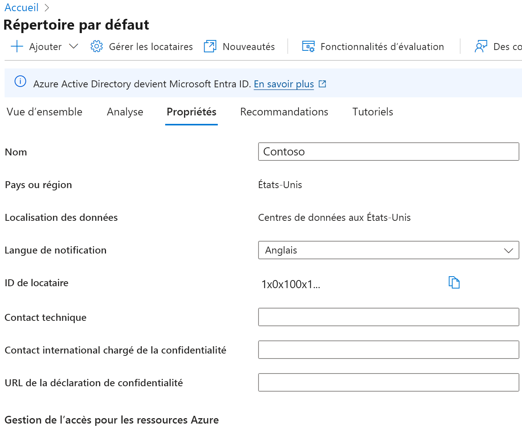The image size is (522, 427).
Task: Click the feedback person icon
Action: pyautogui.click(x=481, y=47)
